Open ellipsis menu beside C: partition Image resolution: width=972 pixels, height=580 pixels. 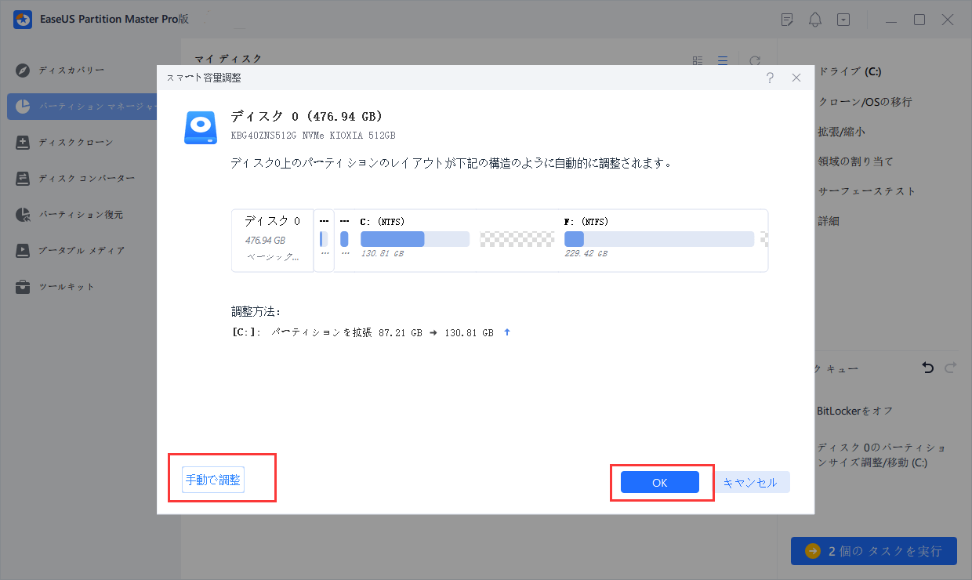[x=345, y=221]
